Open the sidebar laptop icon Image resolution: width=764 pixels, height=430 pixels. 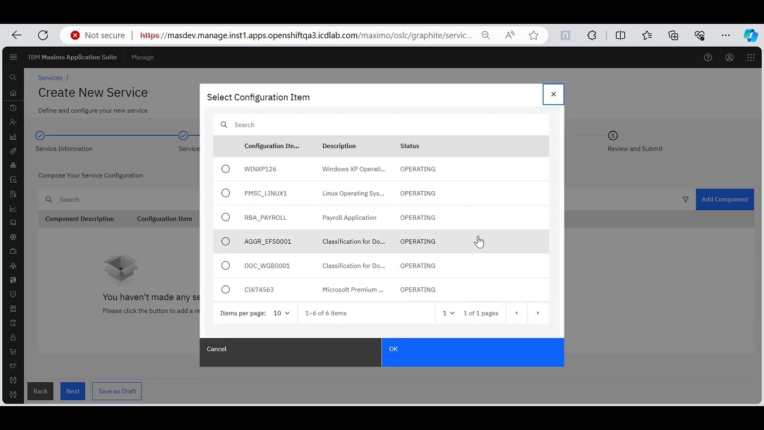[13, 223]
